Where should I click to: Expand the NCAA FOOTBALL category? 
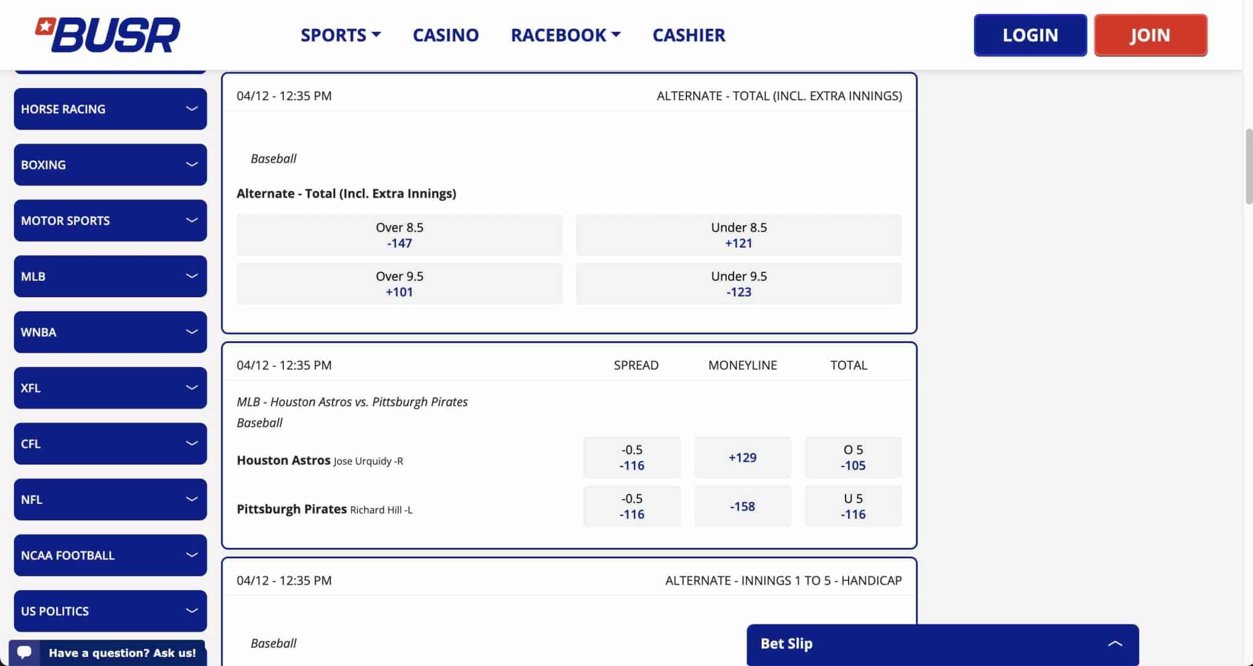110,555
